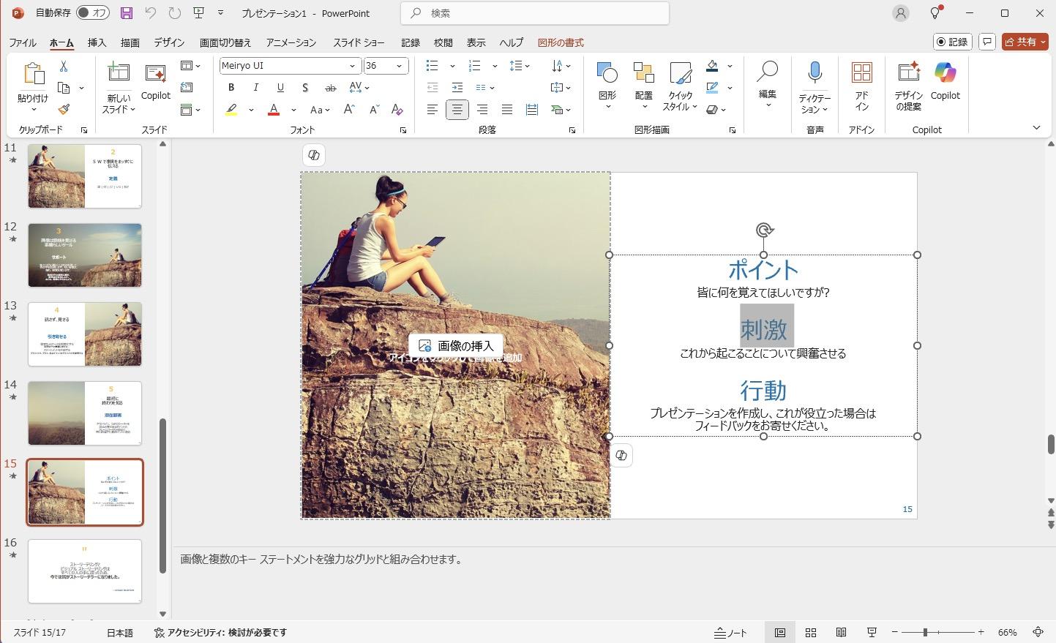Start slideshow from beginning icon in title bar
The height and width of the screenshot is (643, 1056).
(198, 13)
